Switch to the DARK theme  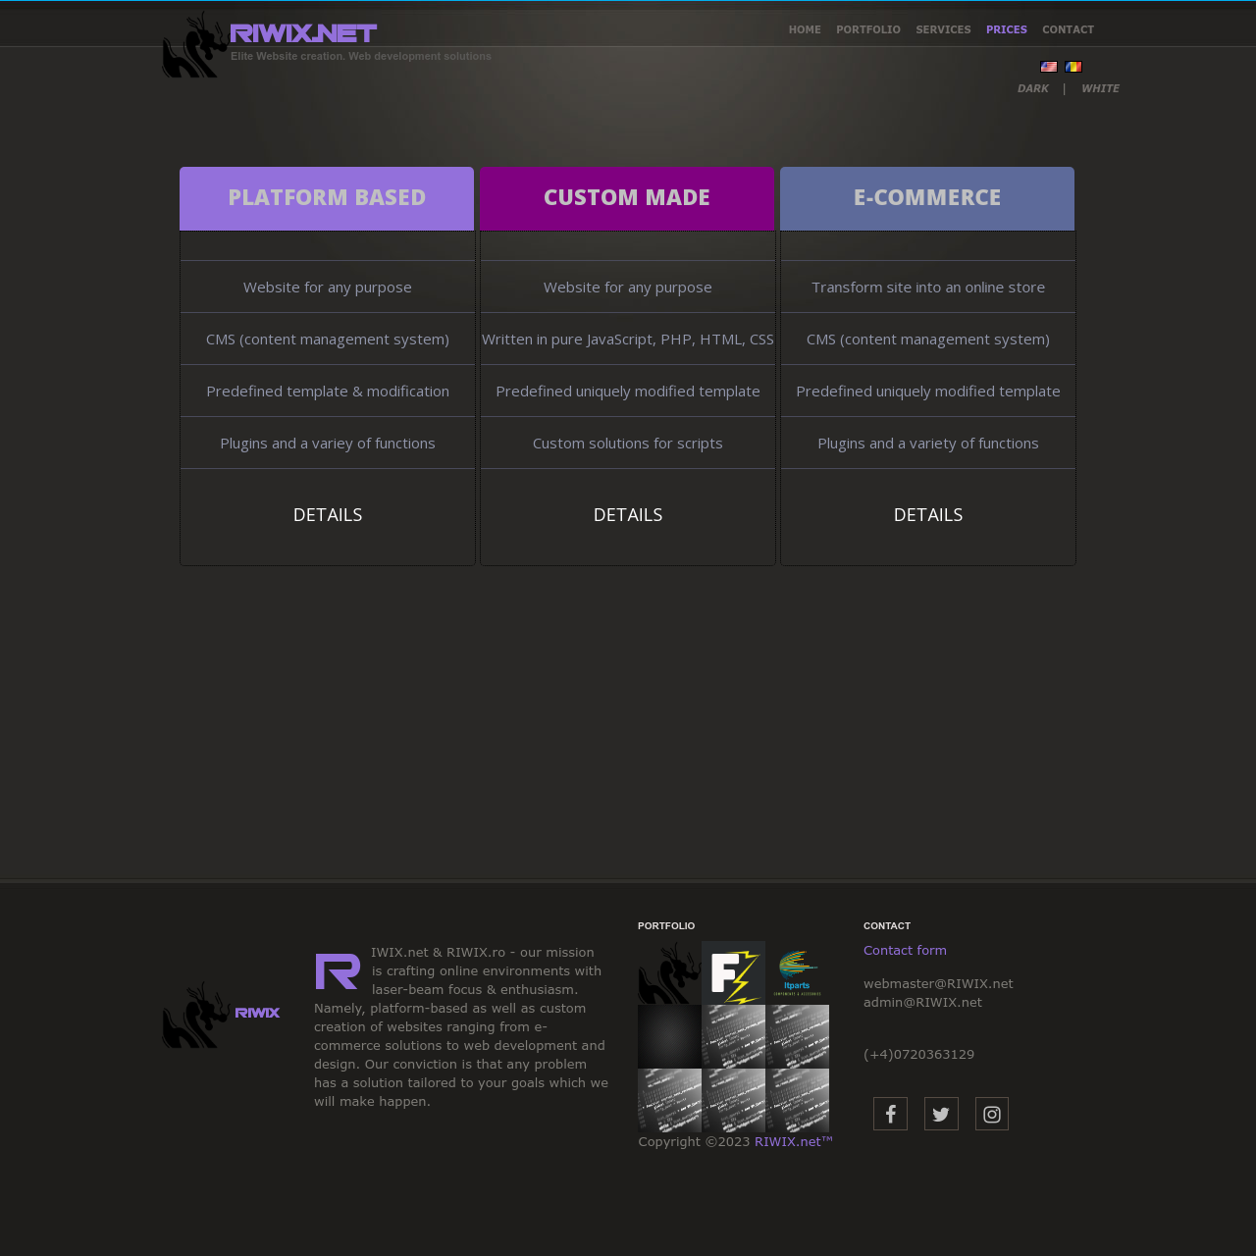[x=1032, y=88]
